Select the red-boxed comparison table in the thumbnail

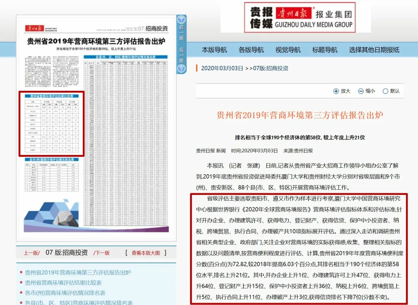click(x=51, y=124)
